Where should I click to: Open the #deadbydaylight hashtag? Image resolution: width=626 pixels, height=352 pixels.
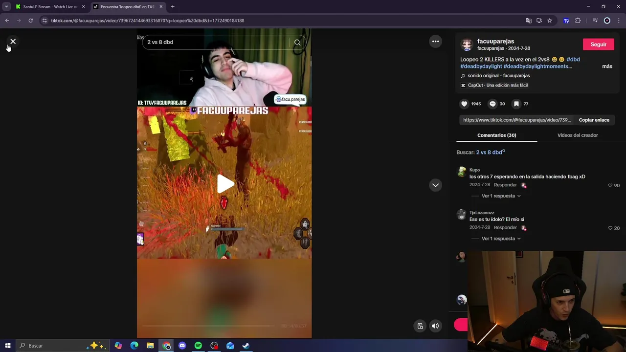tap(481, 66)
